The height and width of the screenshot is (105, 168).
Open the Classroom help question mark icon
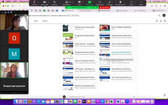165,95
